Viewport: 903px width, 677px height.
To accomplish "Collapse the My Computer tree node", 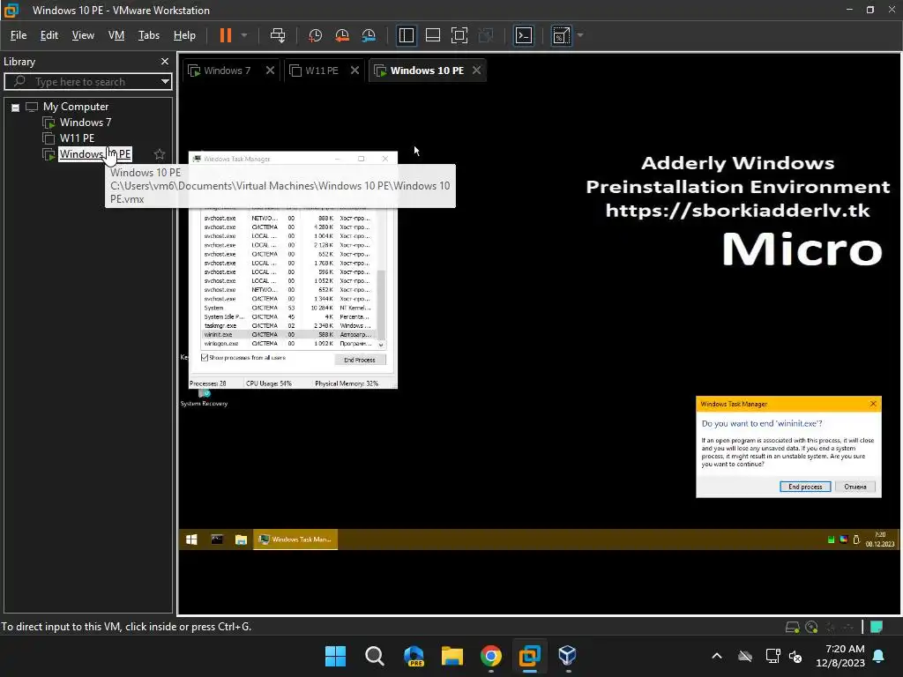I will [16, 107].
